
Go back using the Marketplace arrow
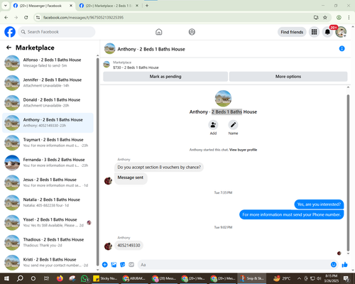click(x=9, y=48)
